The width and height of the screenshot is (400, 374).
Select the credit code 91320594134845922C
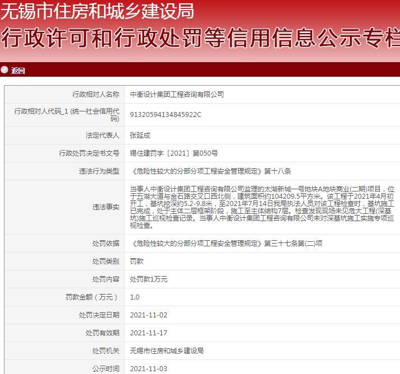[166, 115]
